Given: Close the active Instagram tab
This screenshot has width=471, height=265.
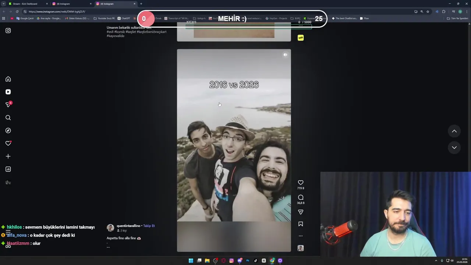Looking at the screenshot, I should tap(134, 4).
